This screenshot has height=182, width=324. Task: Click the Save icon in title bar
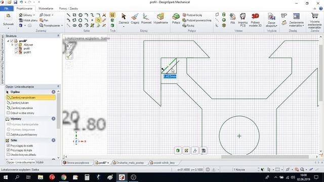pyautogui.click(x=15, y=2)
